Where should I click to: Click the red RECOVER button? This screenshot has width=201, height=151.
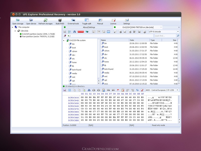tap(81, 32)
